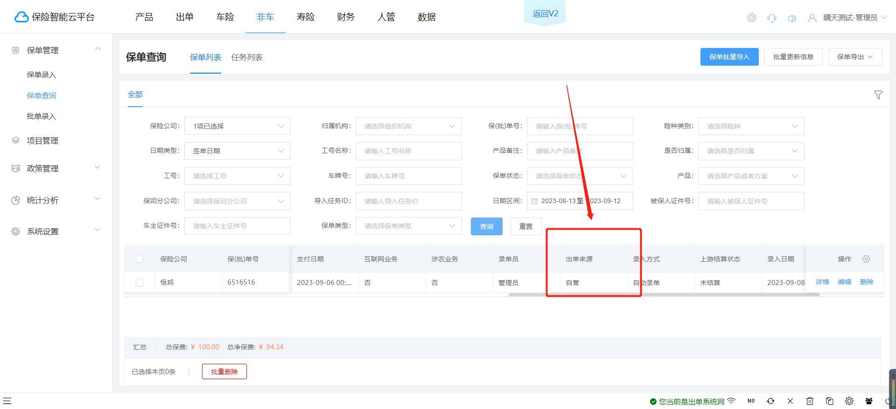Click 删除 link for policy 6516516
896x409 pixels.
(x=867, y=282)
